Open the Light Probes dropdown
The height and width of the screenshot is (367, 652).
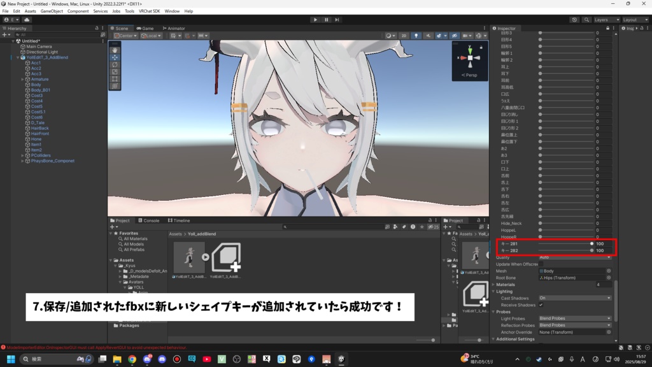click(x=574, y=319)
